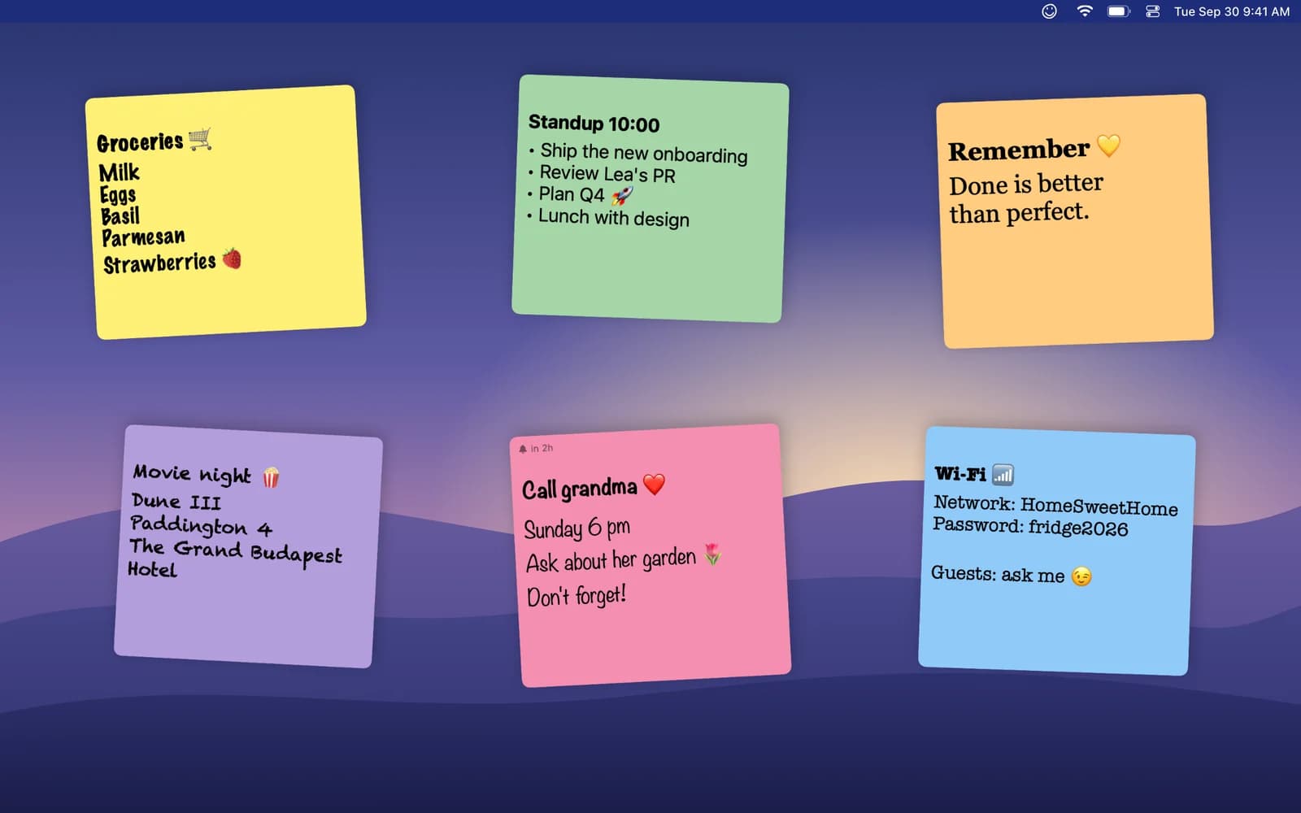Click Ask about her garden line
Image resolution: width=1301 pixels, height=813 pixels.
[611, 560]
